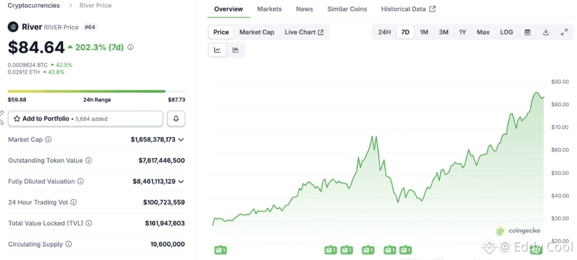Click the $87.73 range high

(x=177, y=100)
